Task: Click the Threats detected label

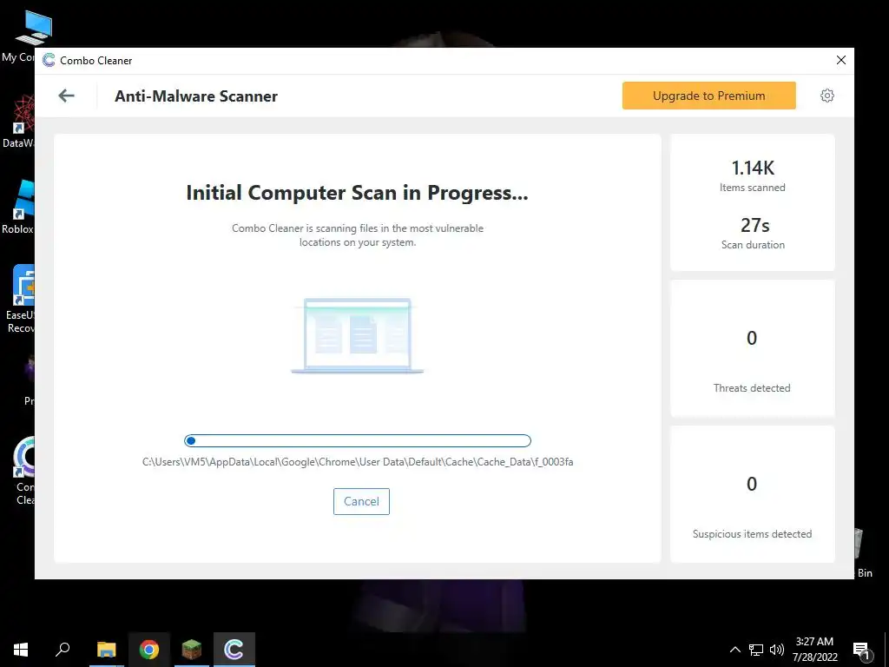Action: [752, 388]
